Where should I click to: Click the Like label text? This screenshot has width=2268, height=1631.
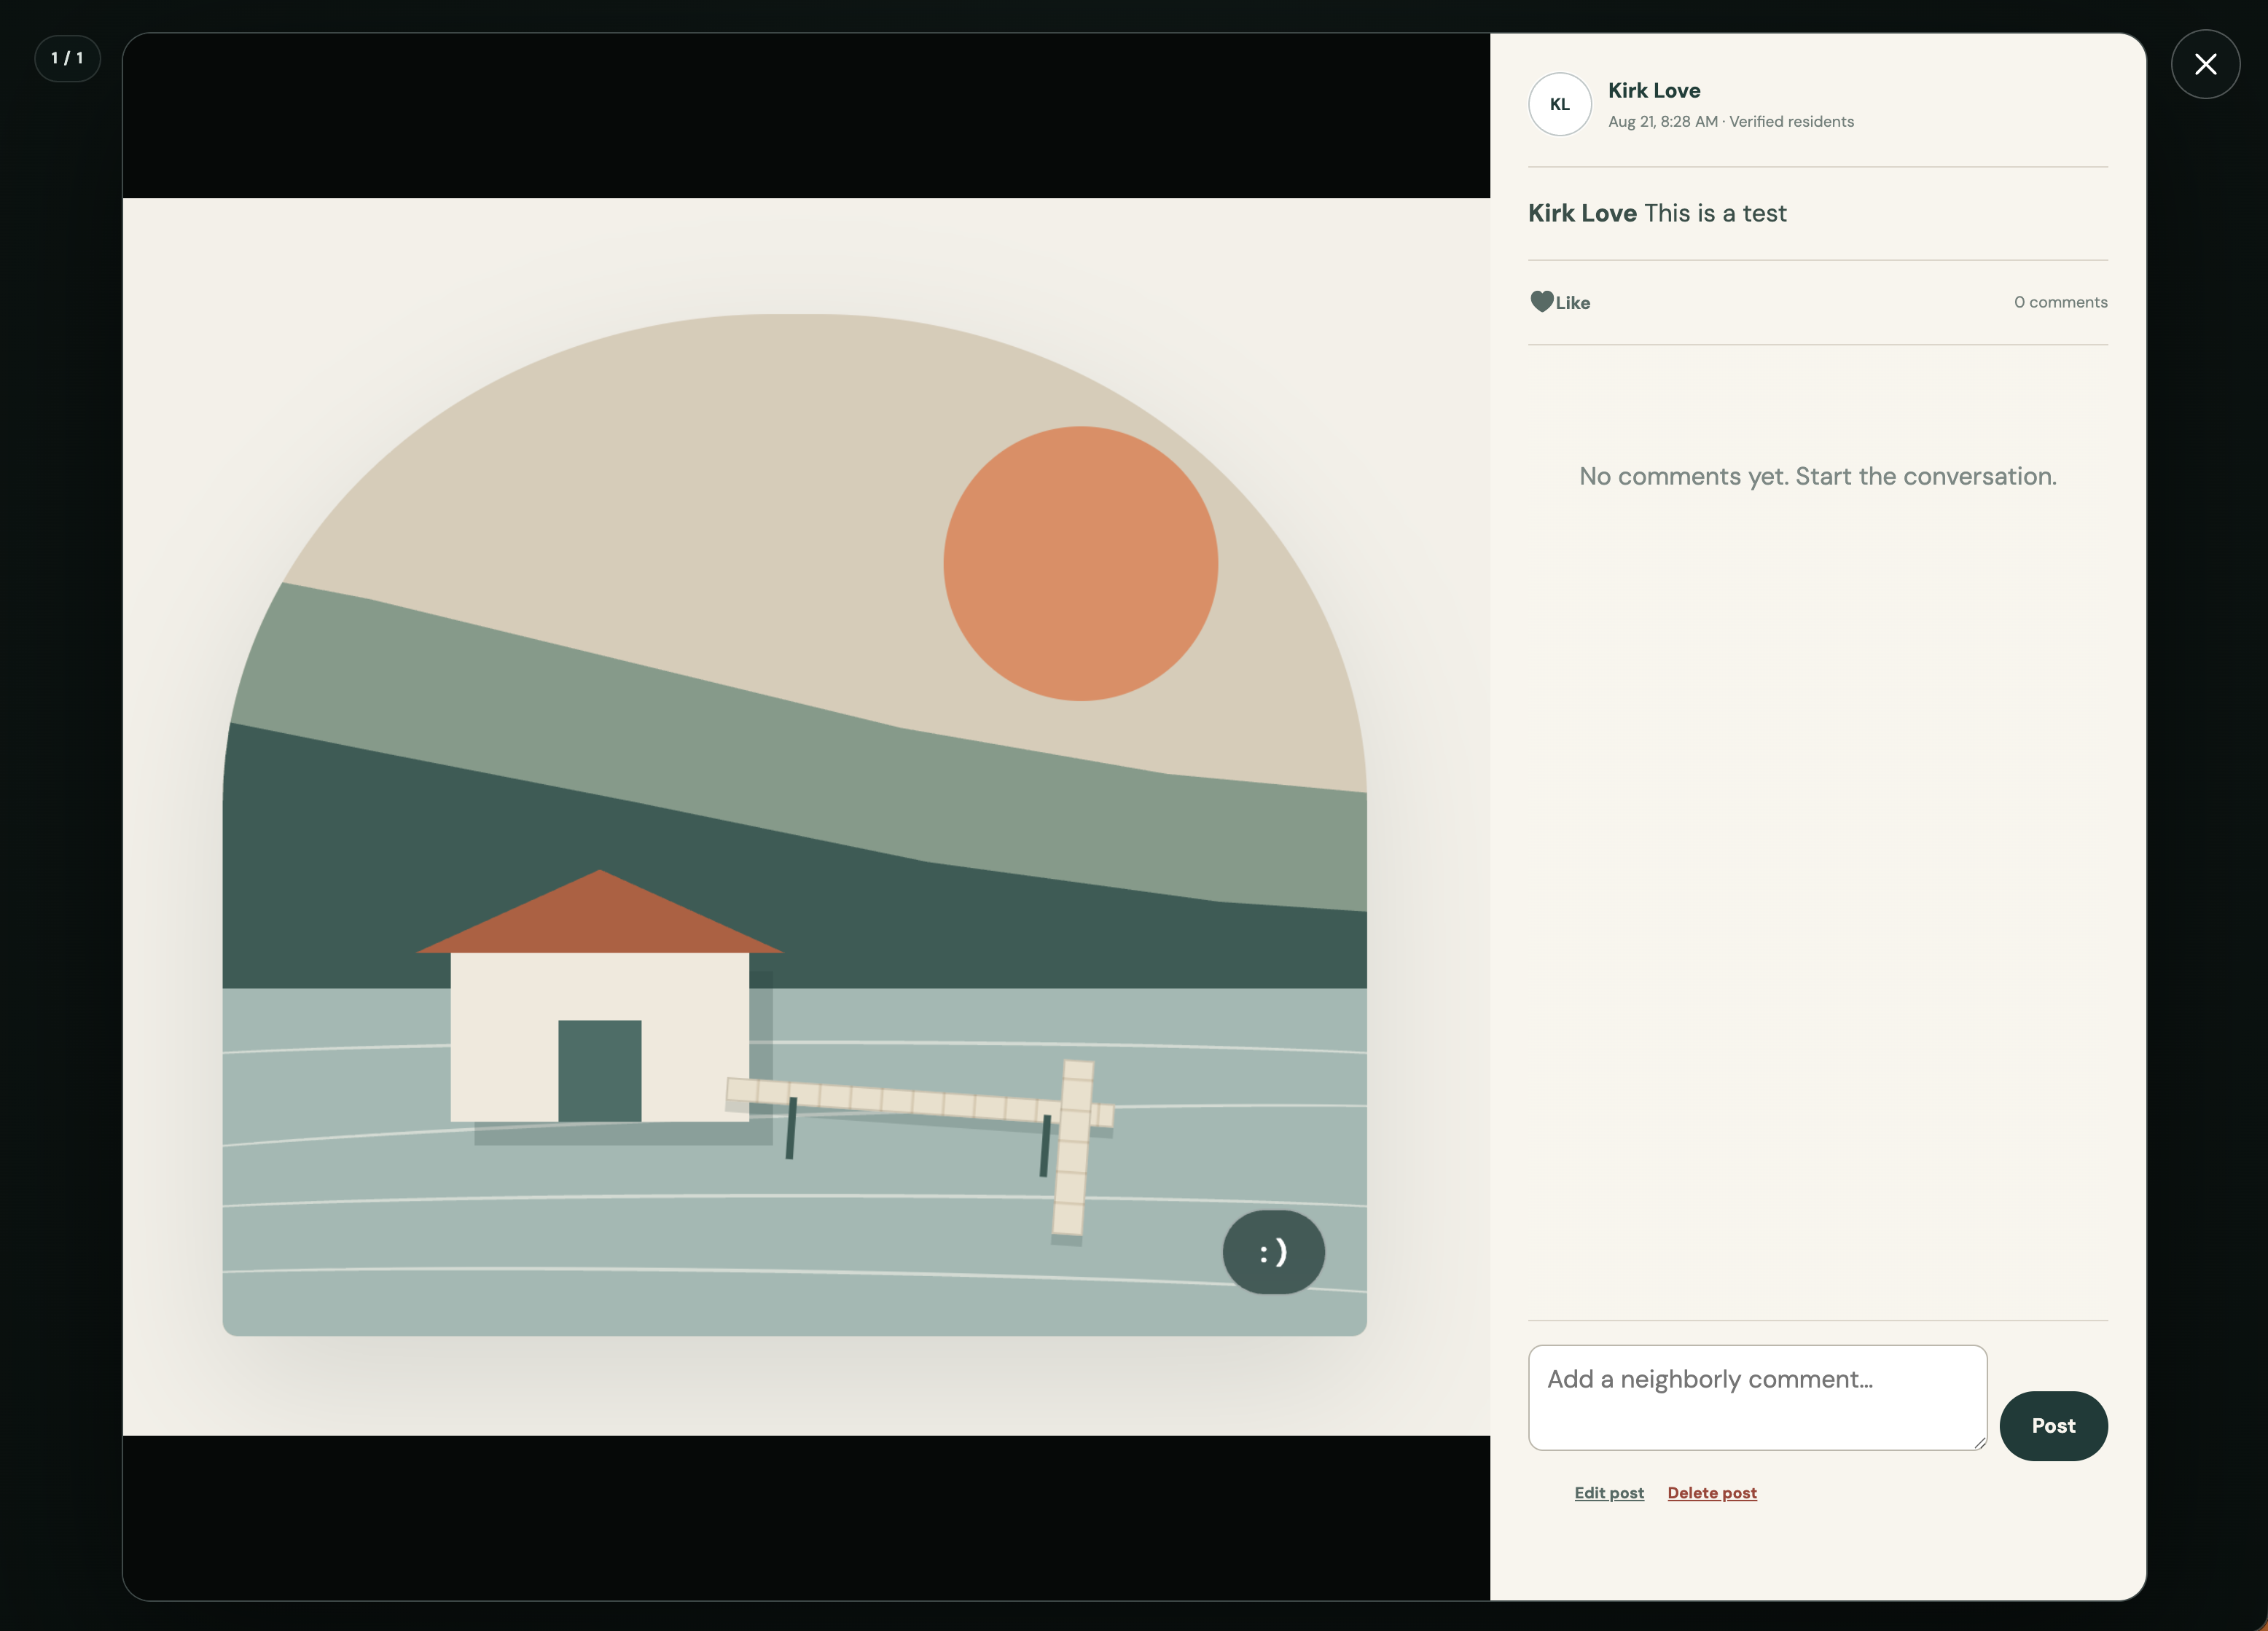point(1572,303)
